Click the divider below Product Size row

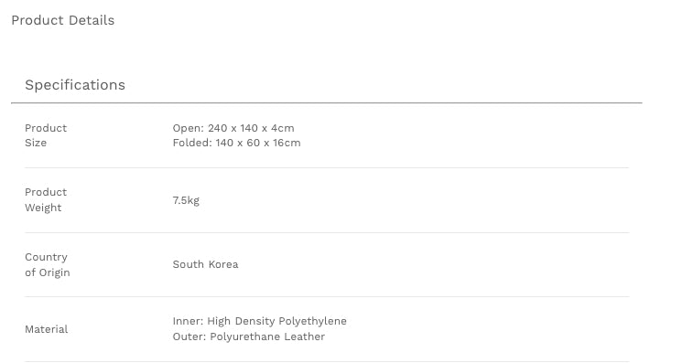pos(327,168)
